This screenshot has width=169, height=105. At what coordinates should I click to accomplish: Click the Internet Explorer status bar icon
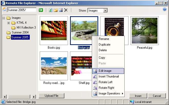click(x=3, y=102)
